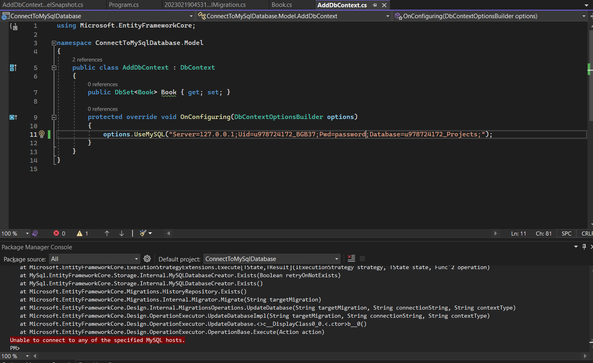
Task: Toggle line endings indicator showing CRLF
Action: point(587,233)
